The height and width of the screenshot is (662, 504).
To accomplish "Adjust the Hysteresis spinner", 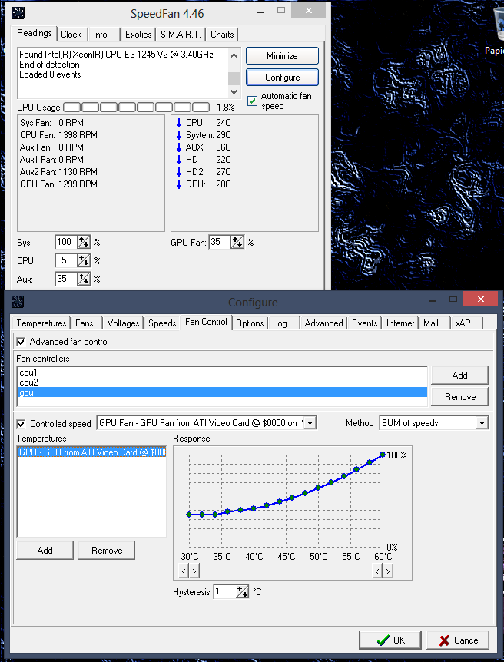I will click(243, 592).
